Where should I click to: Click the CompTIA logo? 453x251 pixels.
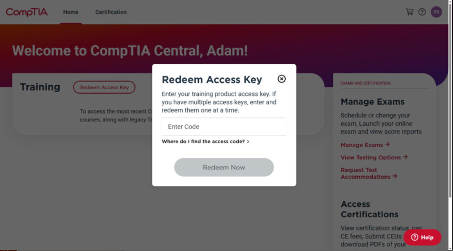pyautogui.click(x=27, y=12)
